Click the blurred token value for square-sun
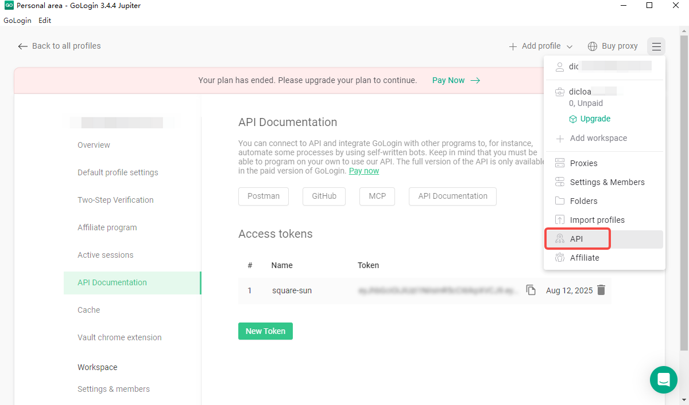Screen dimensions: 689x405 tap(439, 290)
